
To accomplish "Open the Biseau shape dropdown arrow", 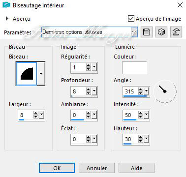I will point(41,73).
